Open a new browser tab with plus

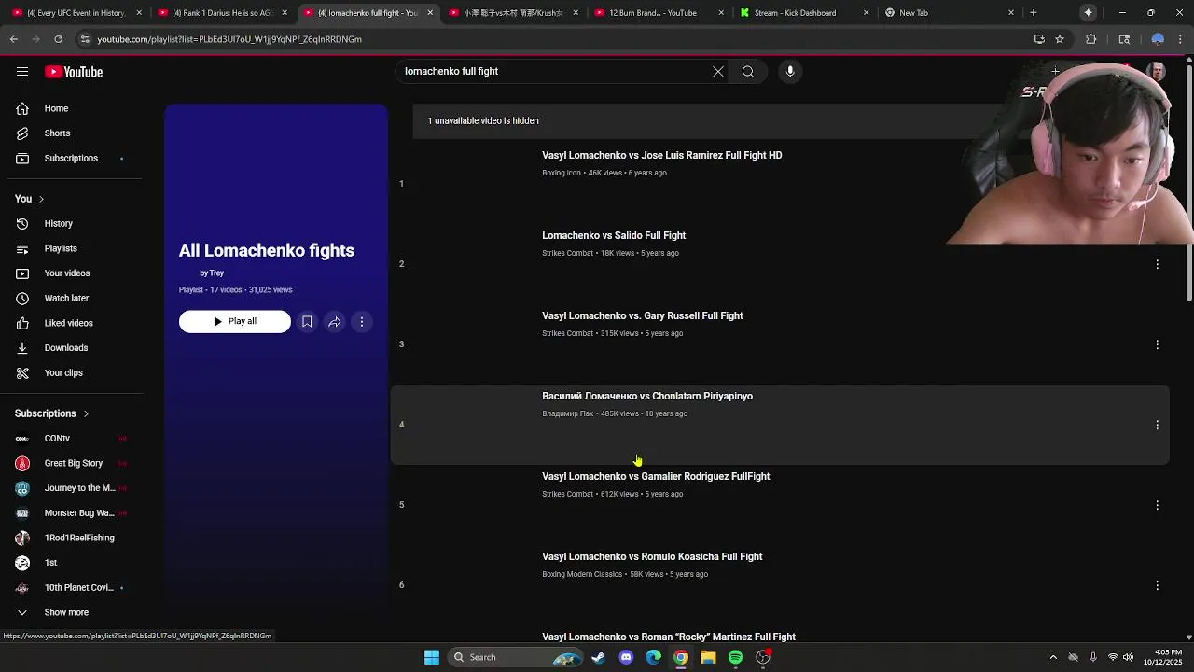(1034, 13)
